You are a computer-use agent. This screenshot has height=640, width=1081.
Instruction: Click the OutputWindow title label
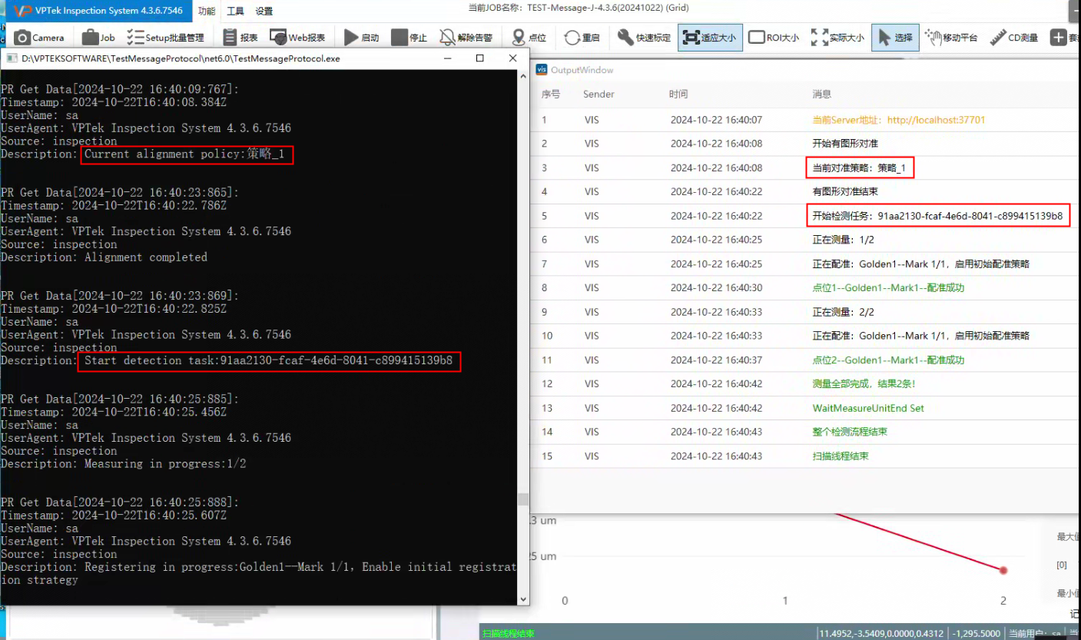(x=582, y=70)
